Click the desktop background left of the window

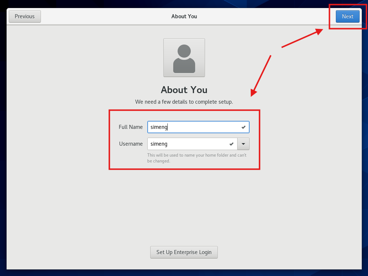[x=3, y=146]
